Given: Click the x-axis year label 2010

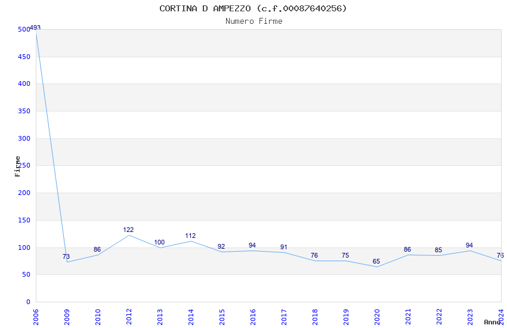Looking at the screenshot, I should (98, 317).
